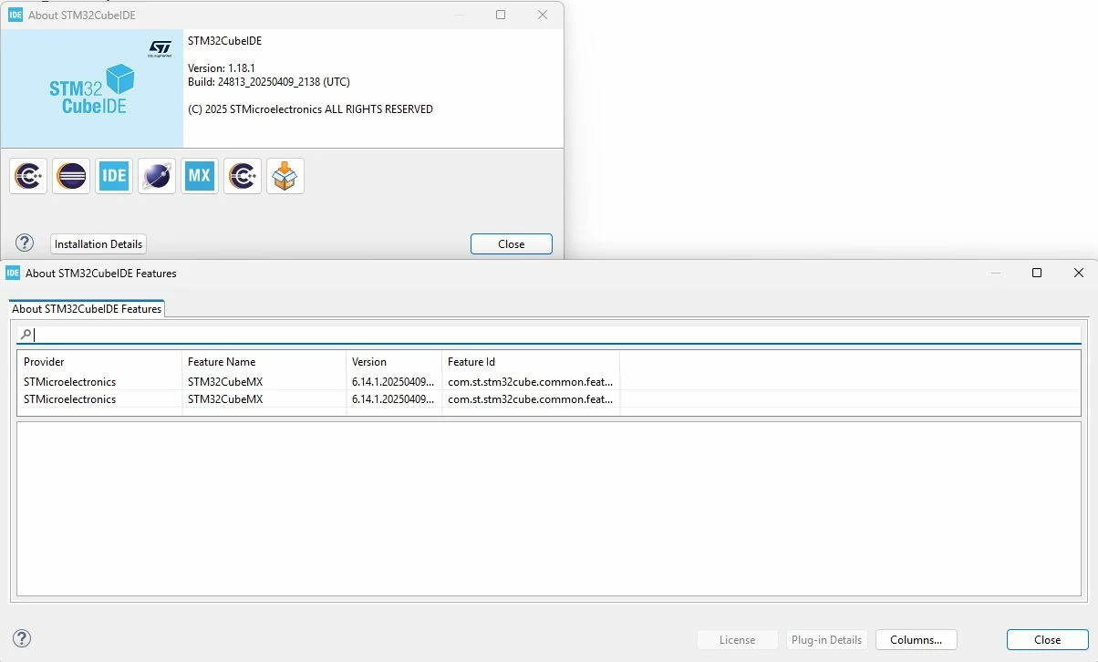Image resolution: width=1098 pixels, height=662 pixels.
Task: Close the About STM32CubeIDE dialog via title bar X
Action: [x=543, y=15]
